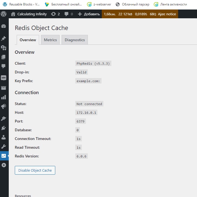197x197 pixels.
Task: Click the Not connected status value
Action: click(x=89, y=104)
